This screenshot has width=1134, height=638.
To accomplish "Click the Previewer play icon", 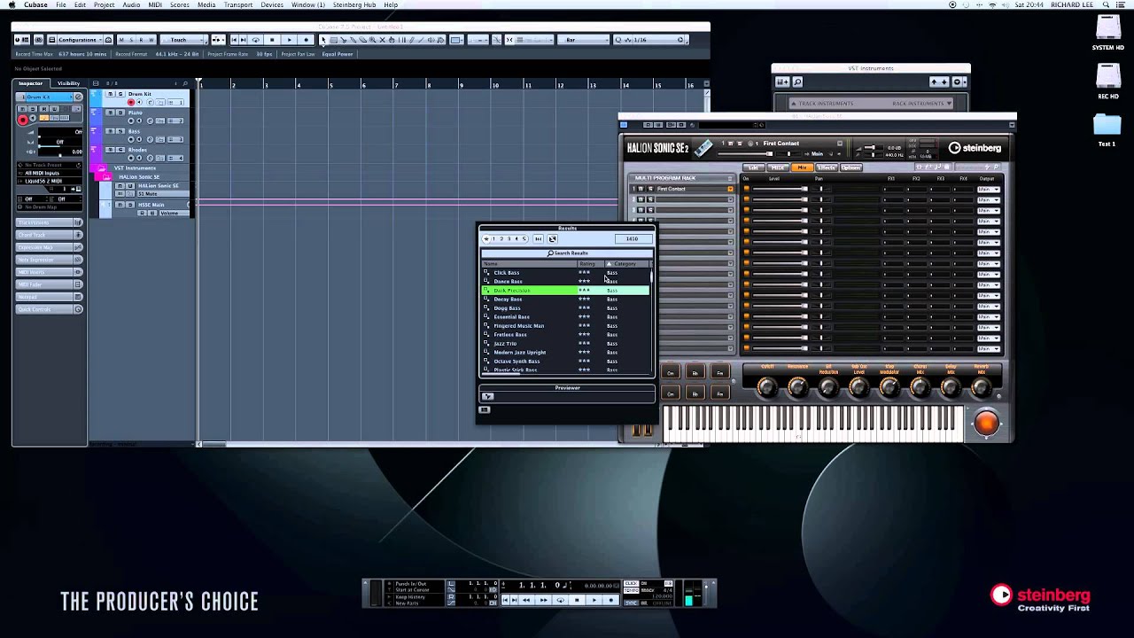I will (487, 396).
